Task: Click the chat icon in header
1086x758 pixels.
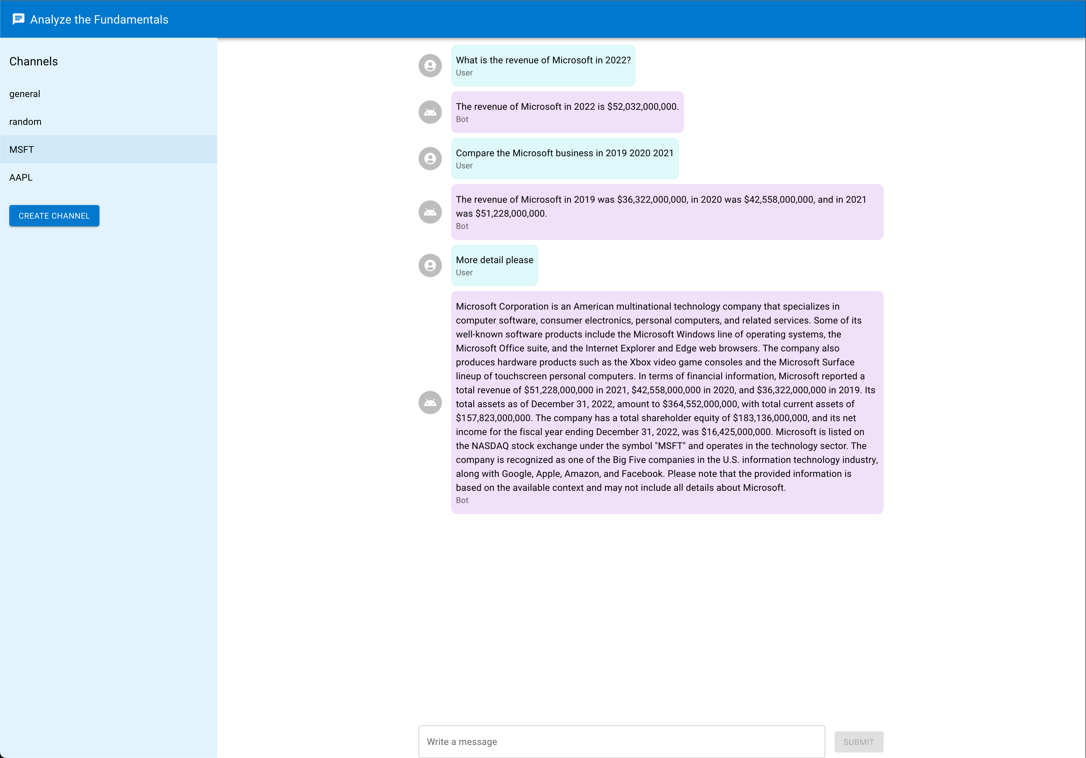Action: (x=18, y=19)
